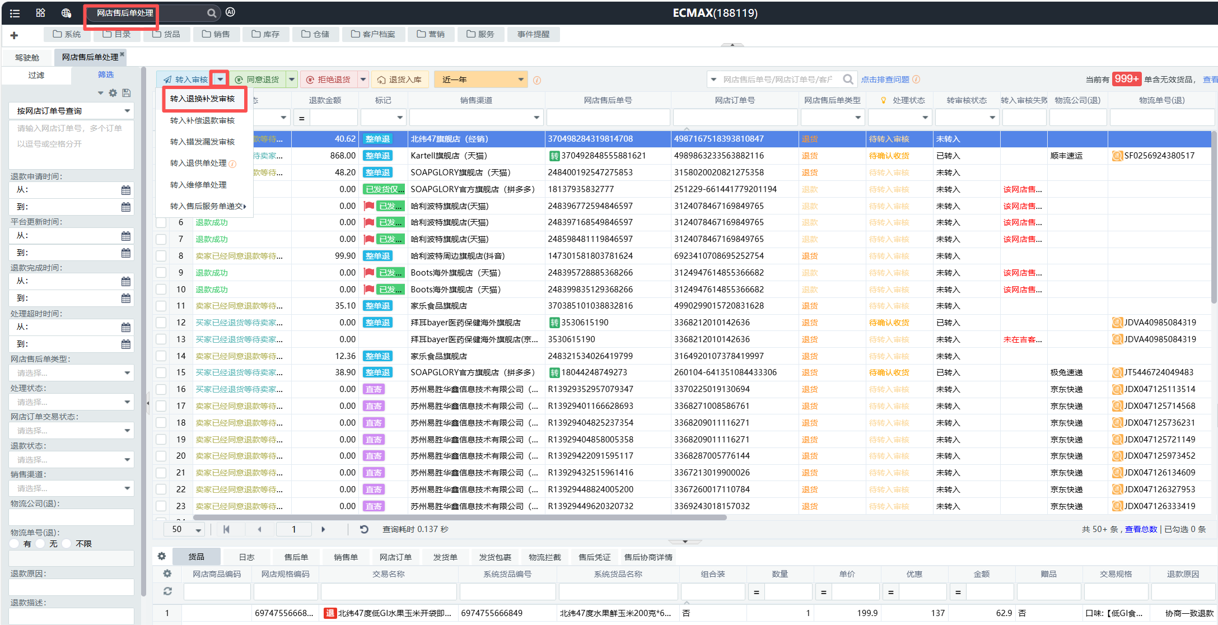Viewport: 1218px width, 625px height.
Task: Click the plus add icon under top bar
Action: click(14, 35)
